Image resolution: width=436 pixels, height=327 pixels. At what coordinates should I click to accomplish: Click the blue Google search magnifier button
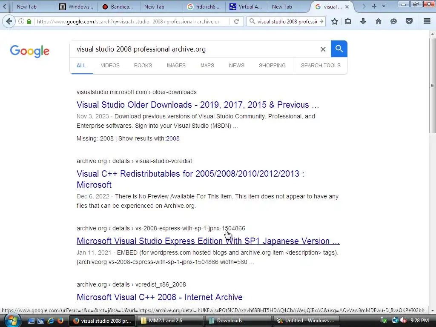[339, 49]
